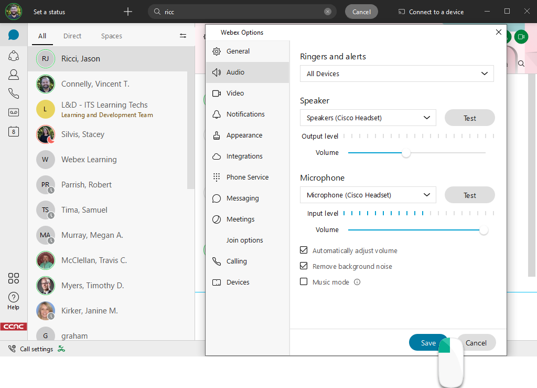Viewport: 537px width, 388px height.
Task: Enable Music mode
Action: coord(304,281)
